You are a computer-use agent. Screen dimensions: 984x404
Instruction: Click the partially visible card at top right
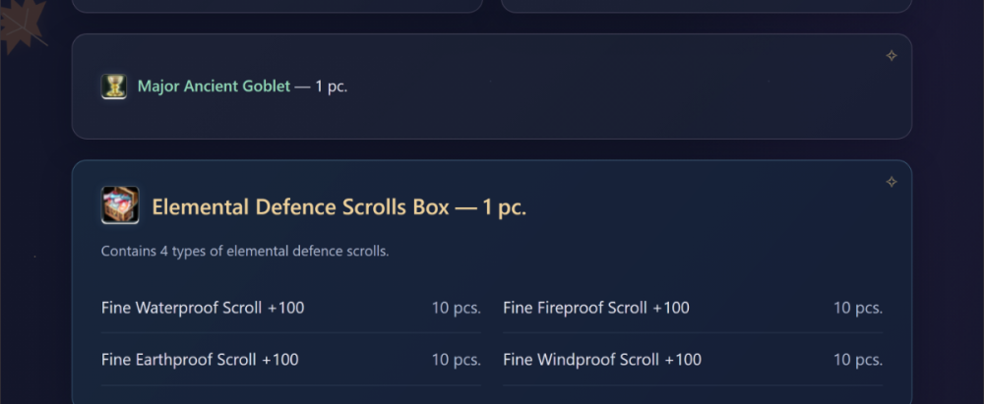pyautogui.click(x=707, y=6)
